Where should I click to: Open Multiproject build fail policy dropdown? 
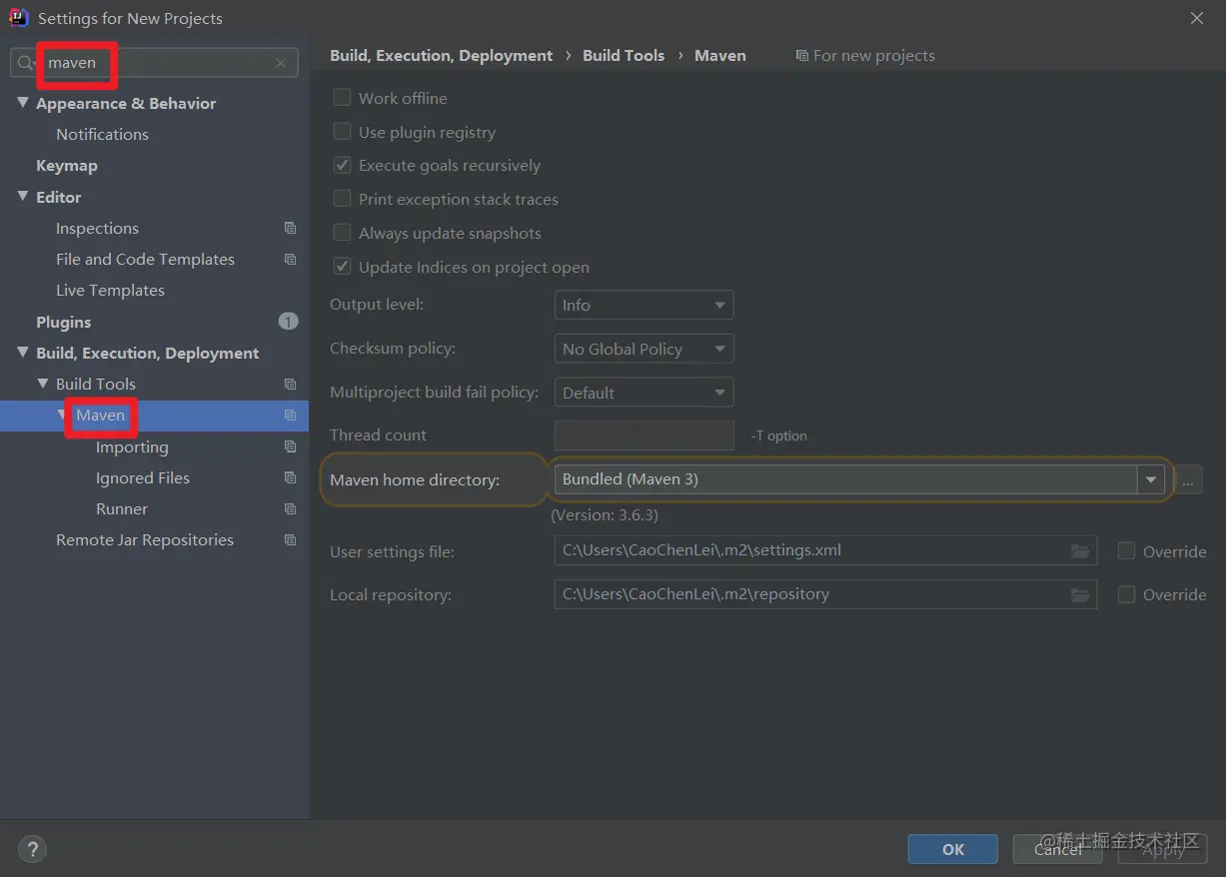pos(643,393)
